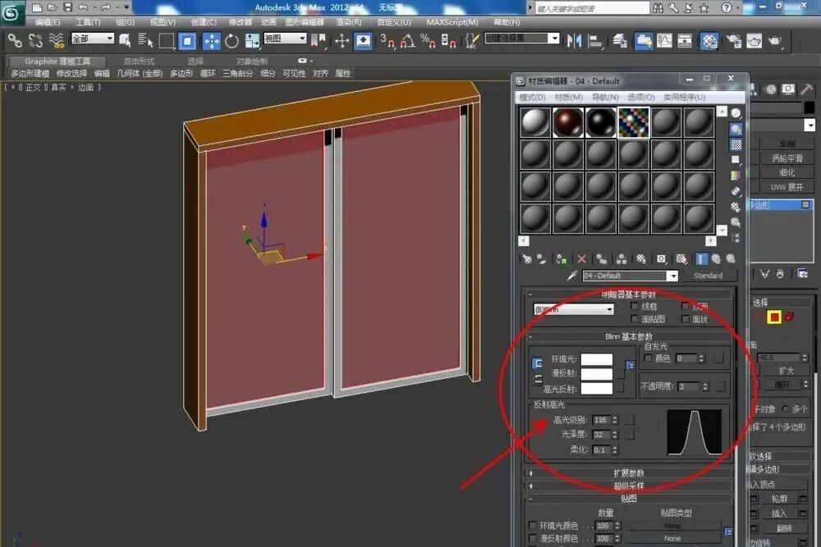
Task: Select the Move transform tool
Action: [211, 41]
